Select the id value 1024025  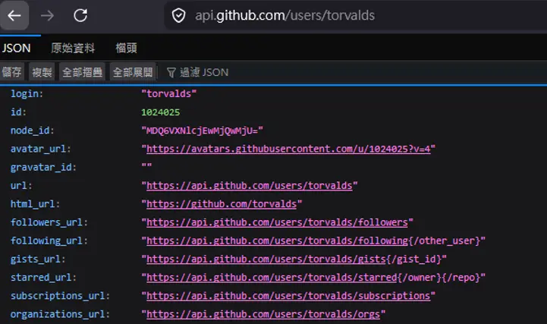pyautogui.click(x=161, y=112)
